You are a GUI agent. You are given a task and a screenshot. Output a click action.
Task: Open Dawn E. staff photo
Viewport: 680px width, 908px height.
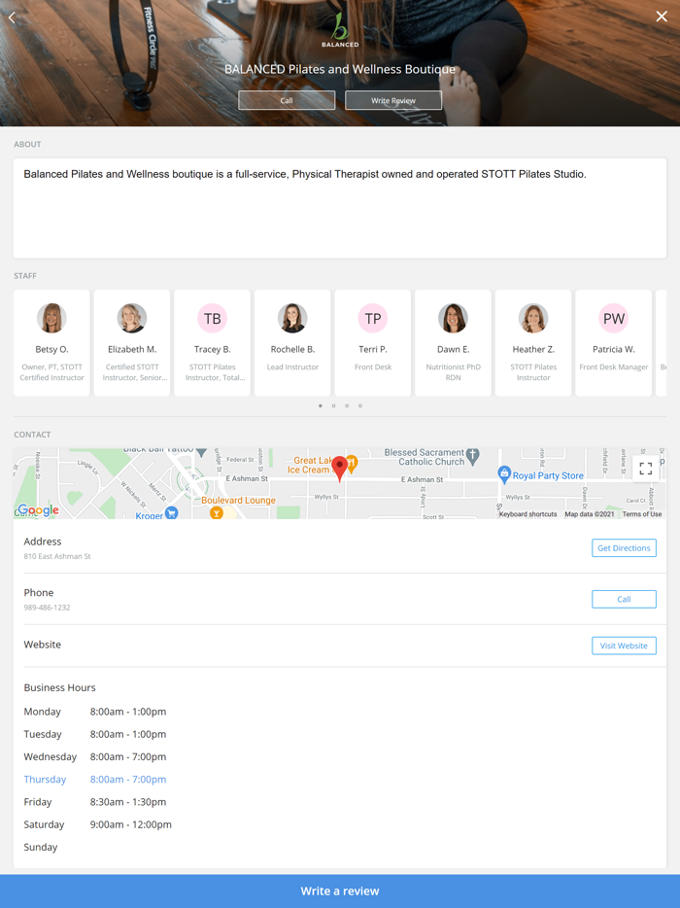[453, 318]
